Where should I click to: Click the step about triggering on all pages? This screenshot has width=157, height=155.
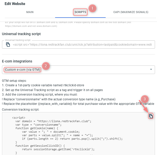[52, 90]
